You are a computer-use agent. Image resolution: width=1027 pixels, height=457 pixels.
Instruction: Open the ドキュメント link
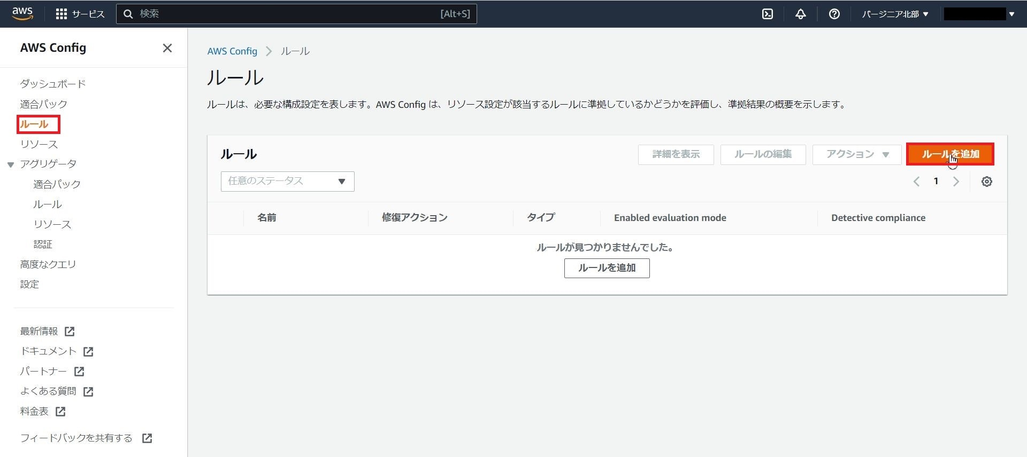48,351
